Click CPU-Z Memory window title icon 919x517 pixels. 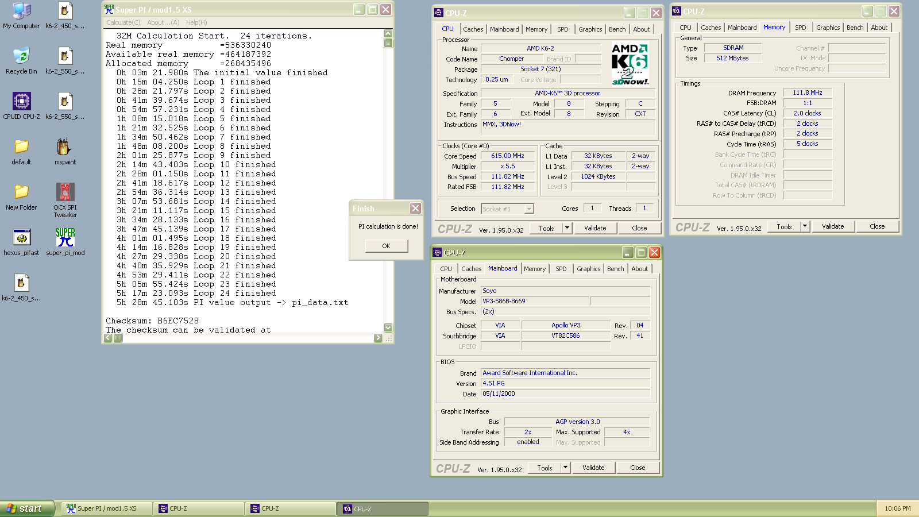677,11
